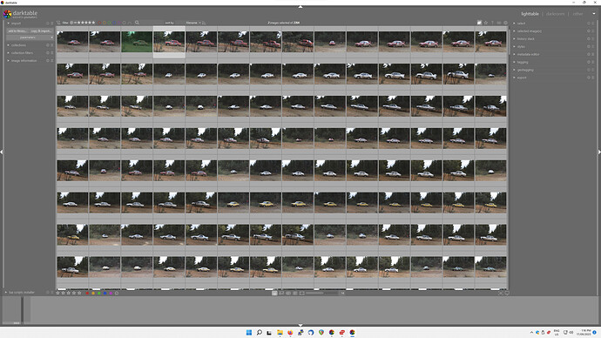The image size is (601, 338).
Task: Toggle the blue color label in bottom bar
Action: point(105,294)
